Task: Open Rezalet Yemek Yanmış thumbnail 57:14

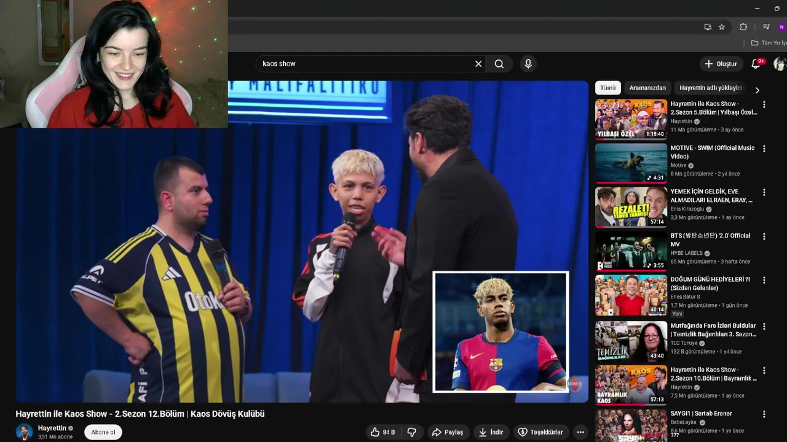Action: [631, 207]
